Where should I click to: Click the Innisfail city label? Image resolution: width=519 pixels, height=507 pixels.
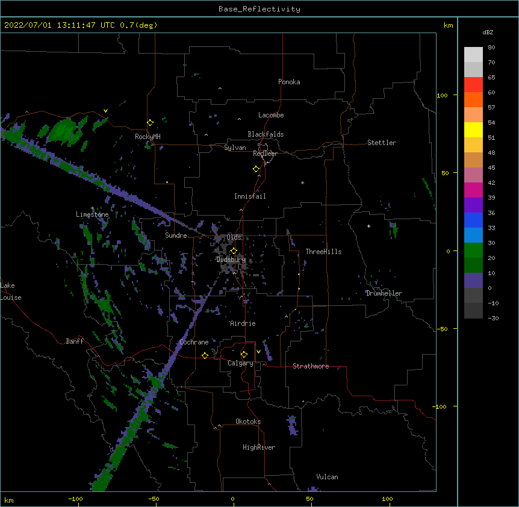click(250, 196)
